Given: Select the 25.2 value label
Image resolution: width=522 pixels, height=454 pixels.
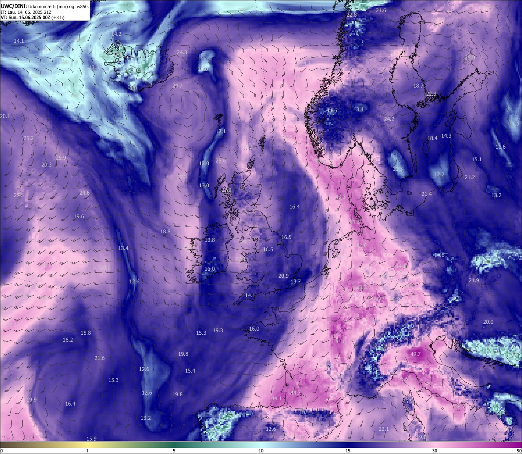Looking at the screenshot, I should tap(29, 138).
